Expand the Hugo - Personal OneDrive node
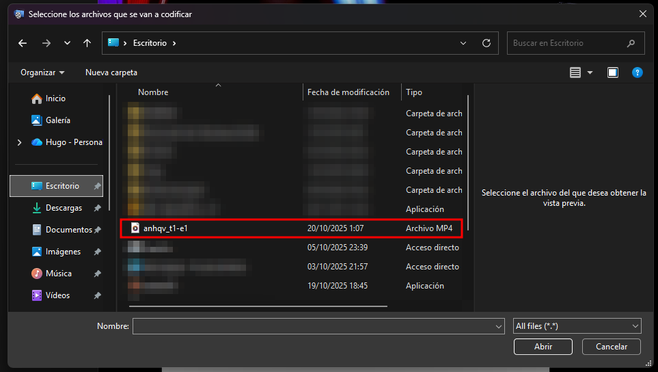 click(19, 142)
